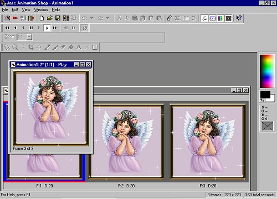Viewport: 277px width, 199px height.
Task: Toggle loop playback in the VCR toolbar
Action: [x=85, y=28]
